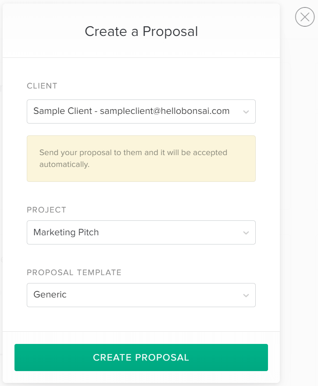
Task: Click the PROPOSAL TEMPLATE label
Action: pos(74,273)
